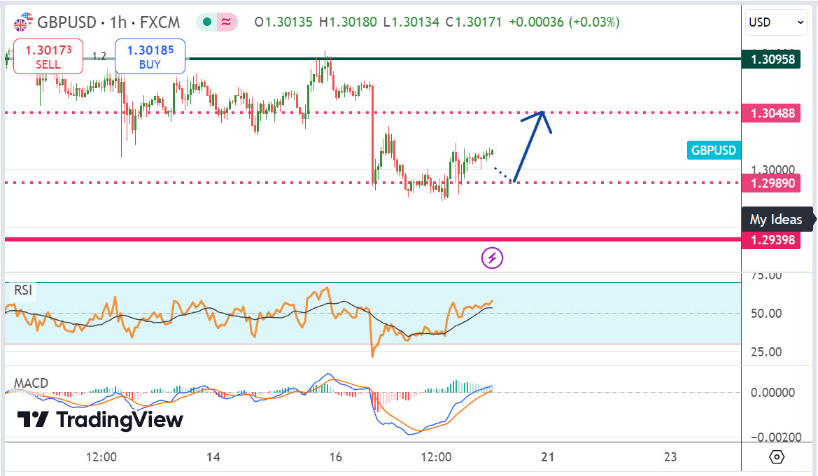Click the cyan GBPUSD price tag
The height and width of the screenshot is (476, 818).
pos(713,150)
